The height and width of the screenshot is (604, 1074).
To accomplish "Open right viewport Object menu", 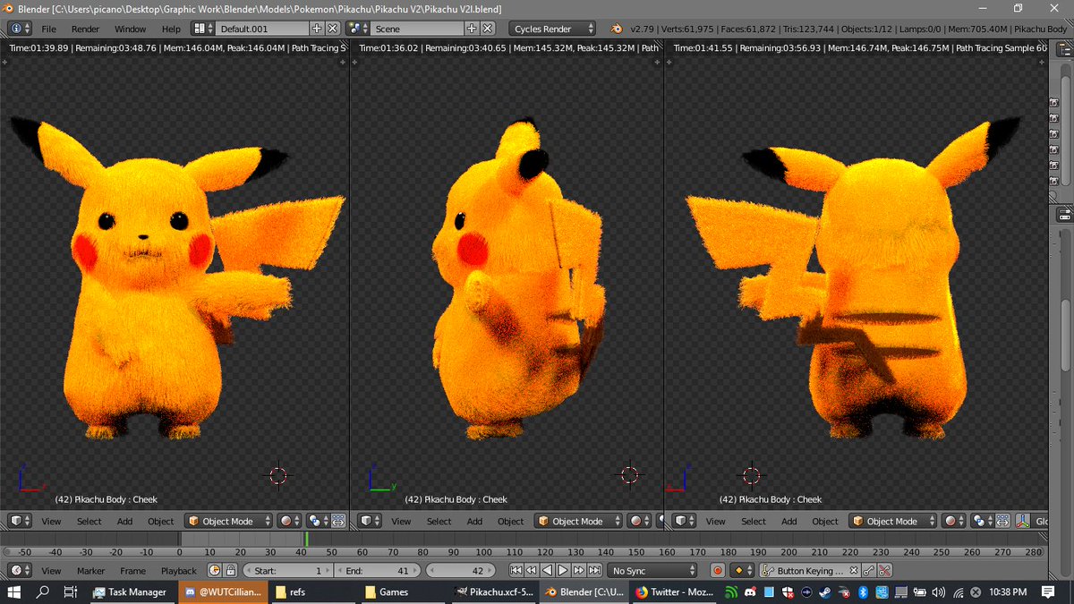I will [825, 521].
